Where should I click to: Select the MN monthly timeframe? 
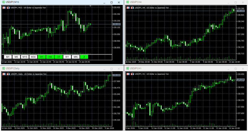point(75,57)
